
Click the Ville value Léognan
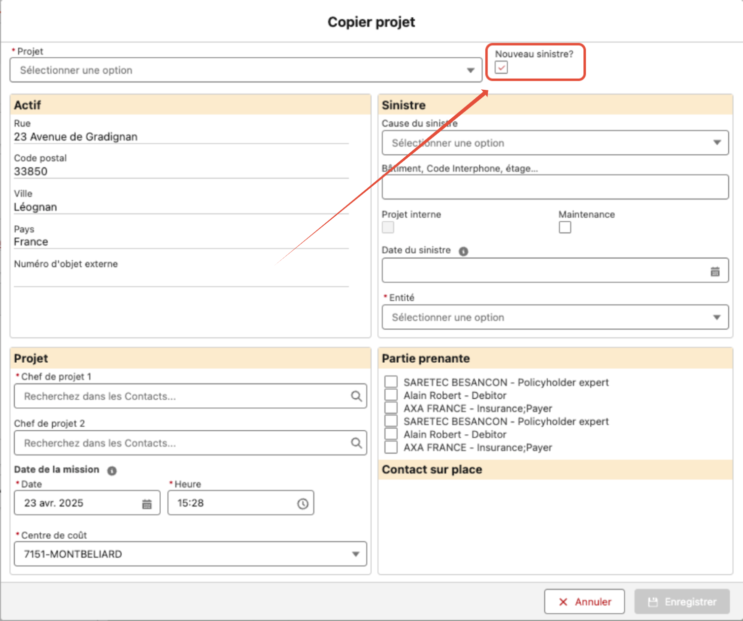(x=36, y=207)
